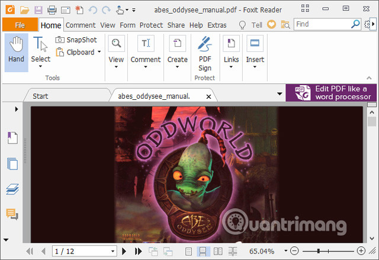Open the View magnifier group
The height and width of the screenshot is (260, 379).
coord(116,52)
